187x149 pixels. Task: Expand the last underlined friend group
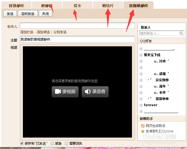[141, 111]
